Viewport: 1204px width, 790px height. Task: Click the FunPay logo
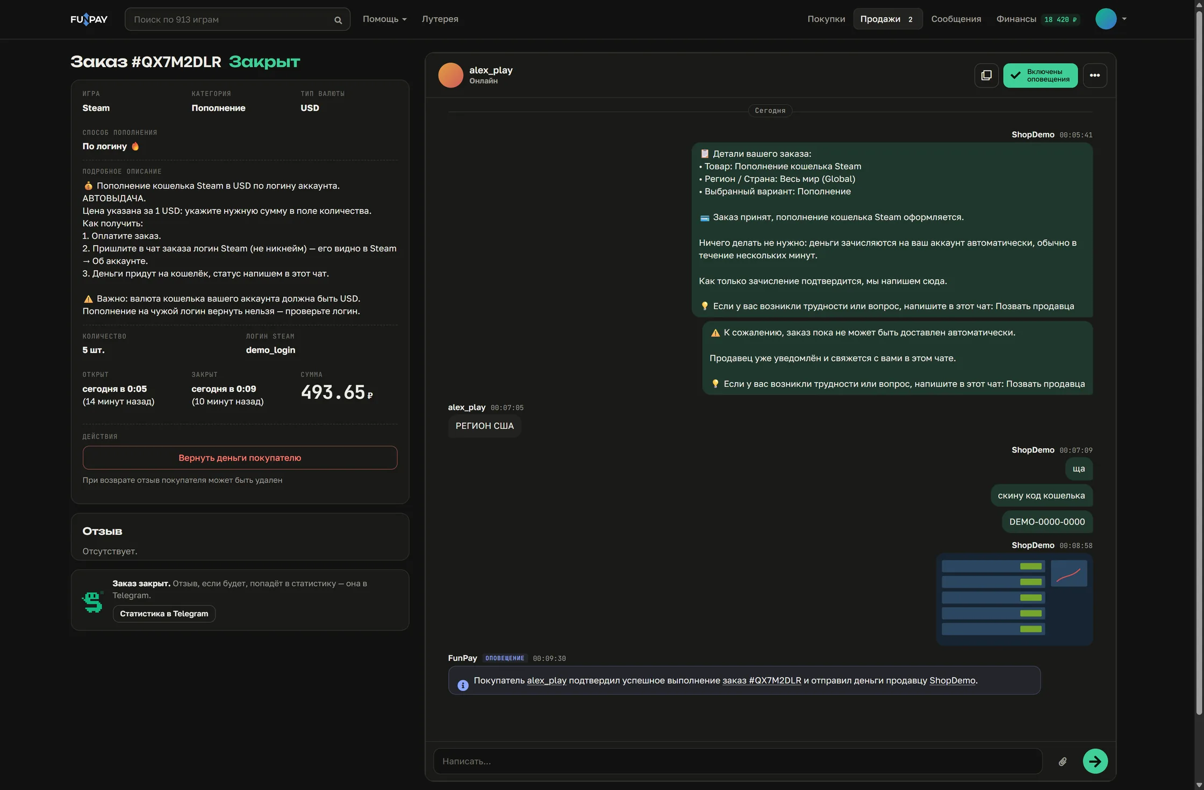[x=89, y=19]
